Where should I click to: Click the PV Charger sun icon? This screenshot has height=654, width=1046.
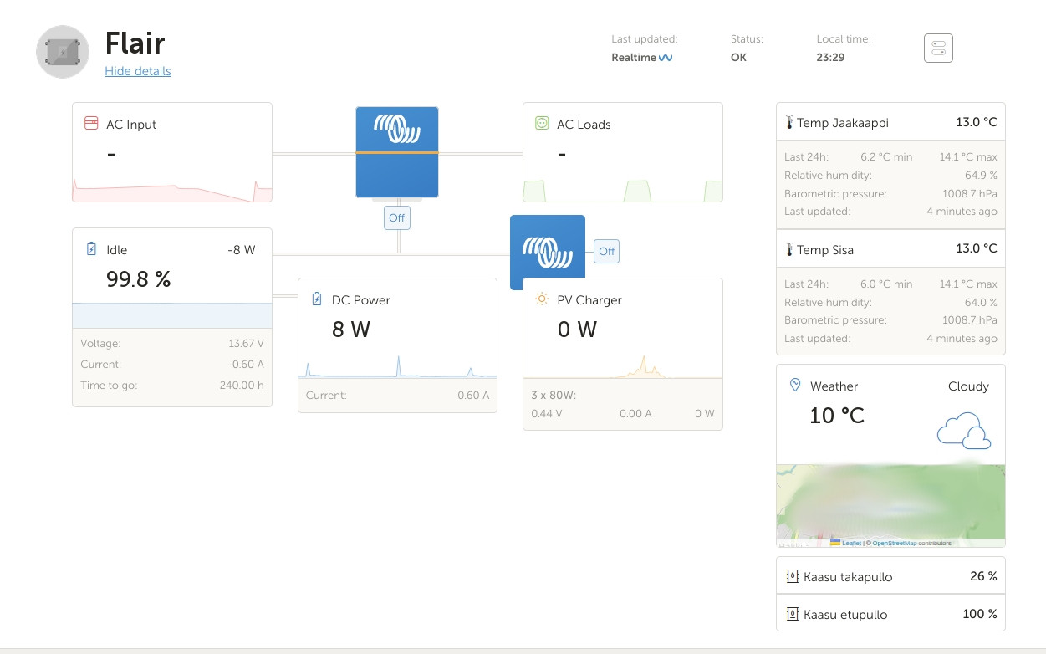(x=542, y=299)
